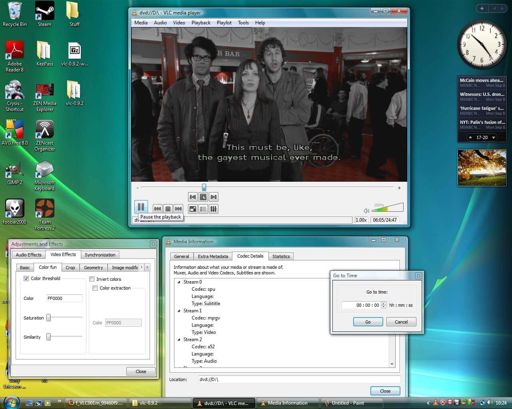Select the Stop playback icon
Screen dimensions: 512x409
pos(168,208)
